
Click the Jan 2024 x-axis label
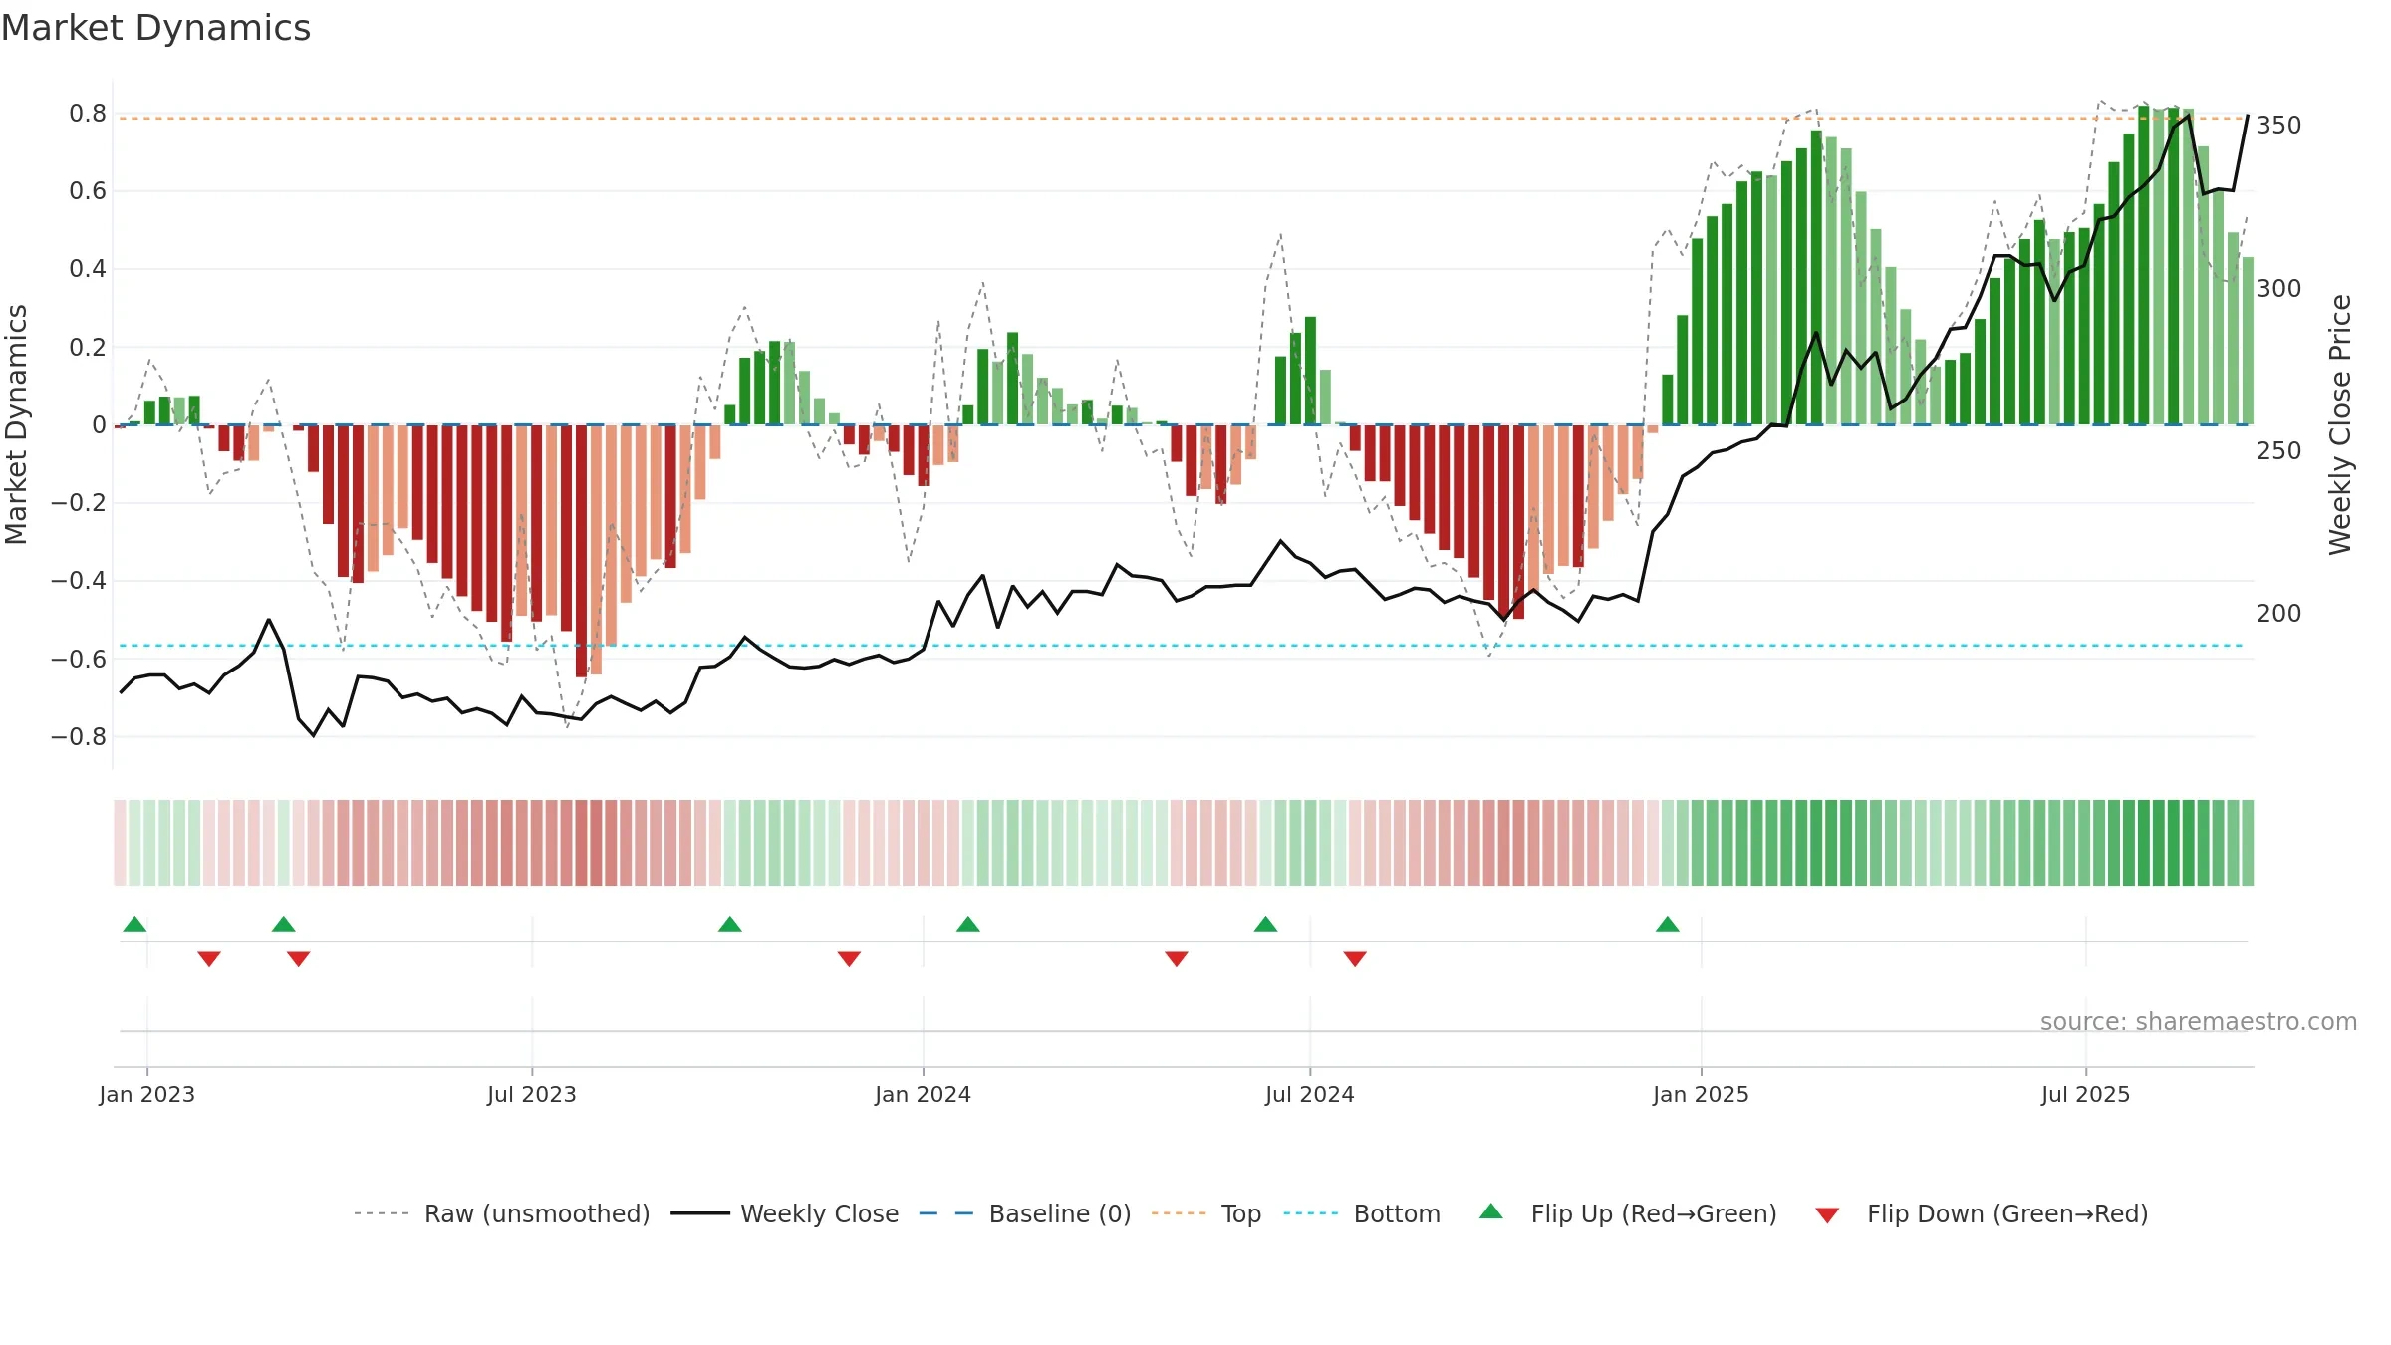click(x=924, y=1094)
